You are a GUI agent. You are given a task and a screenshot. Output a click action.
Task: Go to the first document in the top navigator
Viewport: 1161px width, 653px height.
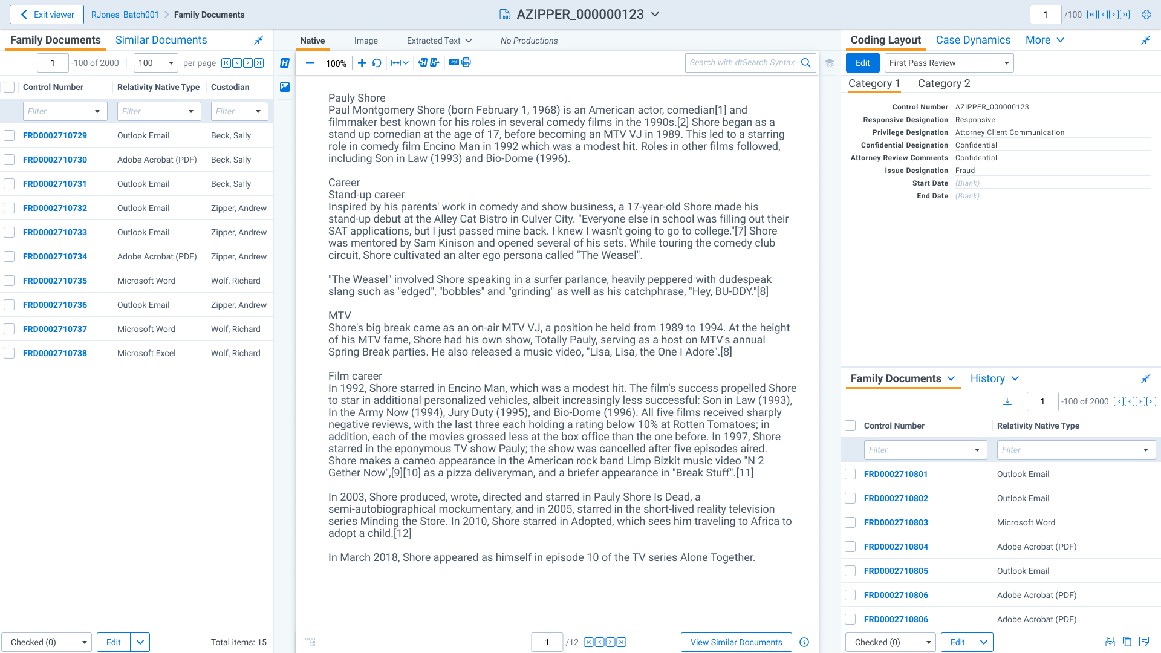[x=1092, y=15]
